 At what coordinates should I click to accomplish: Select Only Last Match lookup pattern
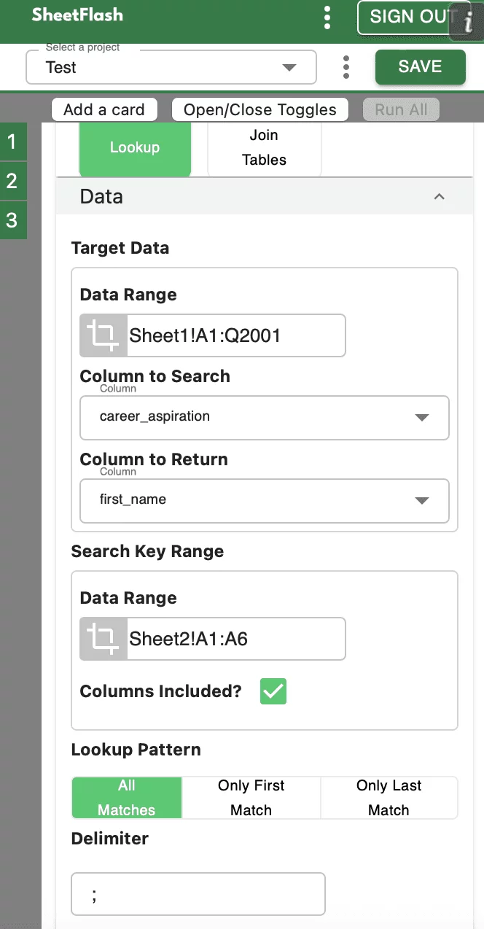pyautogui.click(x=389, y=797)
